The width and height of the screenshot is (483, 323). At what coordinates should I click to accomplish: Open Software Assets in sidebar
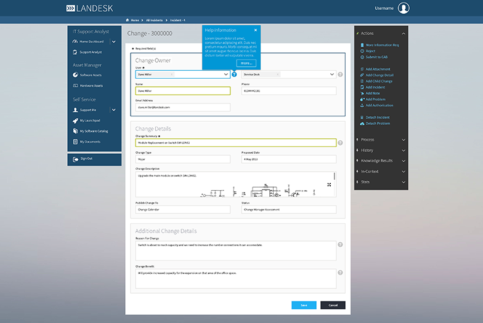pyautogui.click(x=91, y=75)
